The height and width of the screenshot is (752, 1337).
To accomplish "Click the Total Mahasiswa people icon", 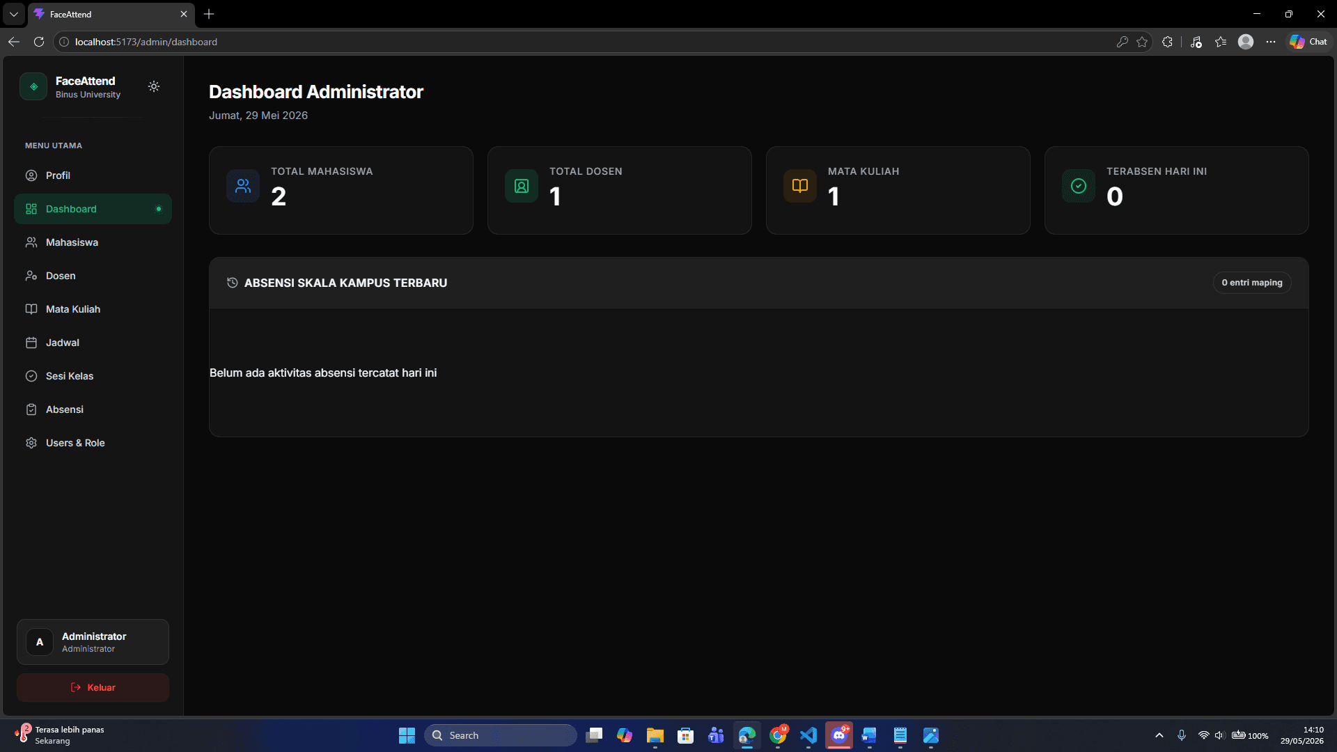I will point(243,186).
